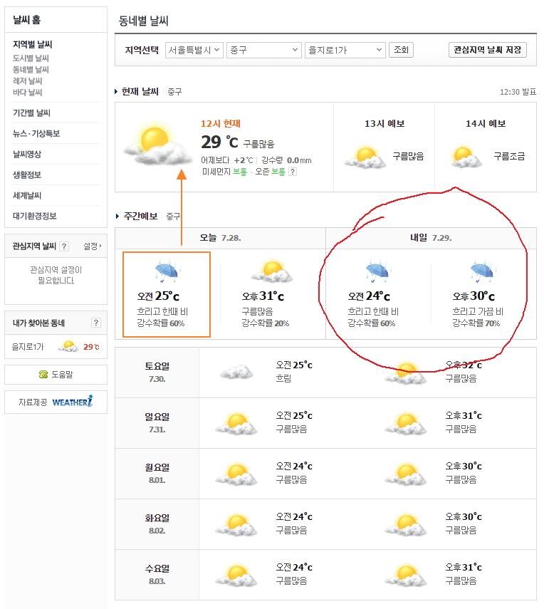544x609 pixels.
Task: Click tomorrow's 오후 rain umbrella icon
Action: [x=482, y=273]
